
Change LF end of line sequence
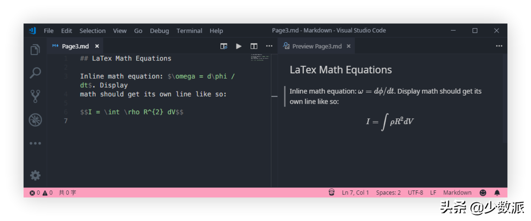[x=433, y=193]
